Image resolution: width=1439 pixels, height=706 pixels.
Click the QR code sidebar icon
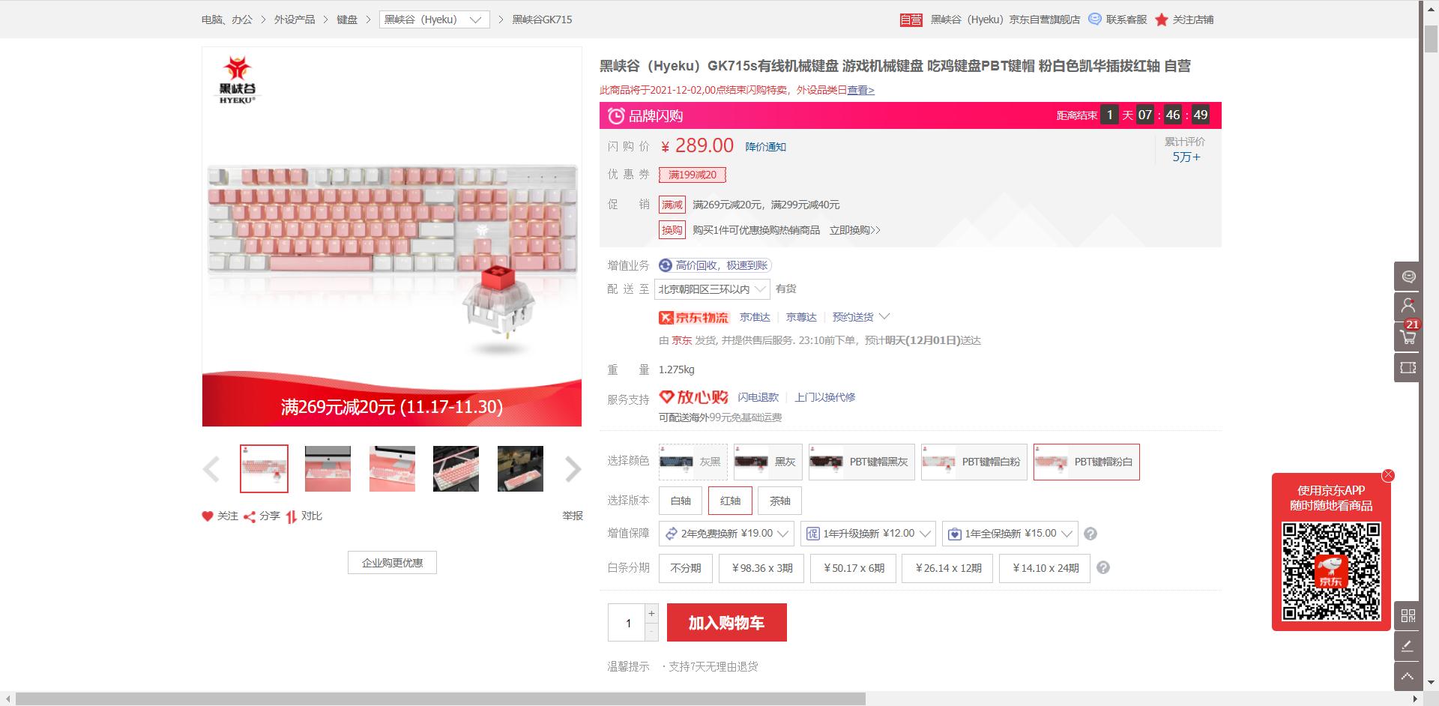pyautogui.click(x=1408, y=615)
